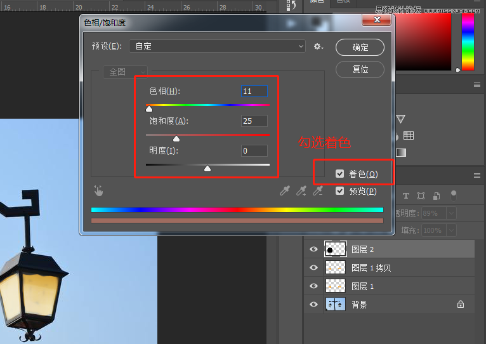Open the 预设 preset dropdown
This screenshot has height=344, width=486.
[x=217, y=46]
